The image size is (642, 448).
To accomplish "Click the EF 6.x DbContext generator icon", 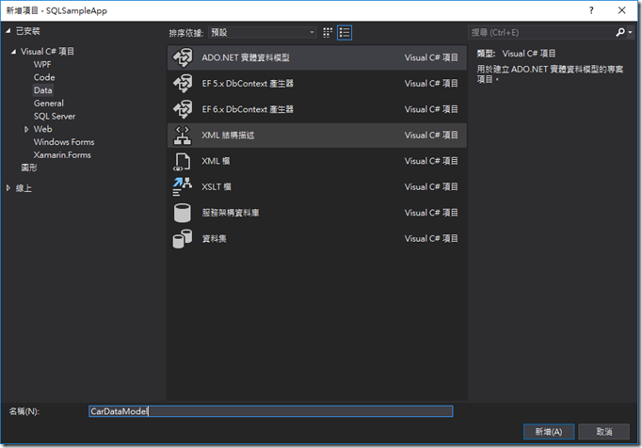I will [x=183, y=109].
